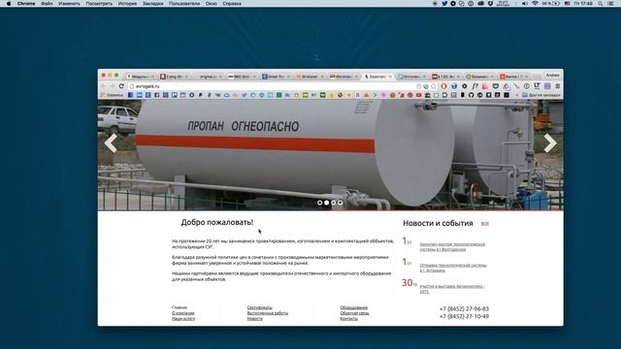Open the Оборудование footer link
621x349 pixels.
(x=353, y=307)
